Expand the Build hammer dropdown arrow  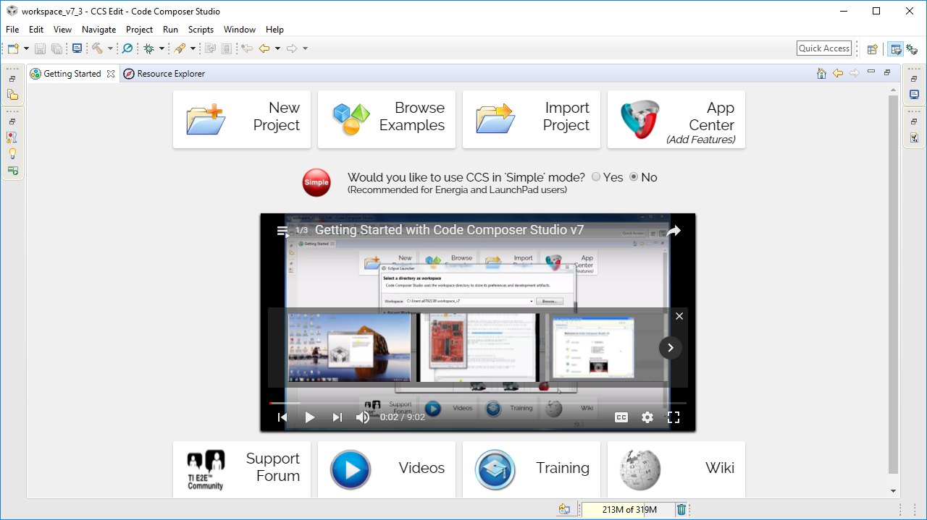pos(110,48)
